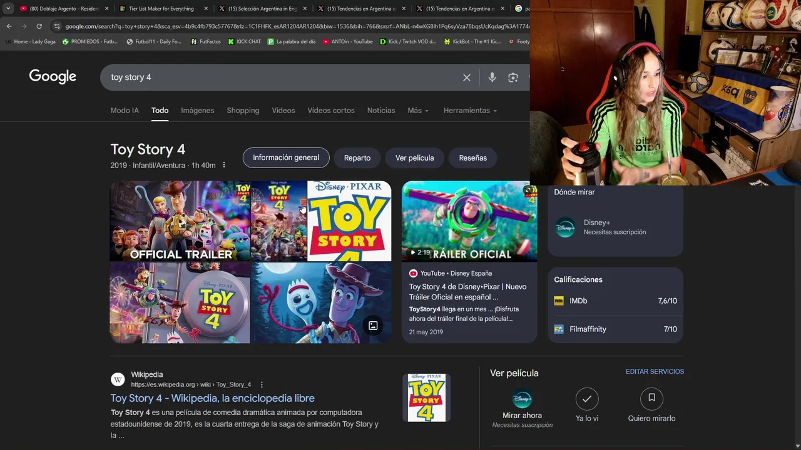Viewport: 801px width, 450px height.
Task: Switch to the Tier List Maker tab
Action: pos(163,9)
